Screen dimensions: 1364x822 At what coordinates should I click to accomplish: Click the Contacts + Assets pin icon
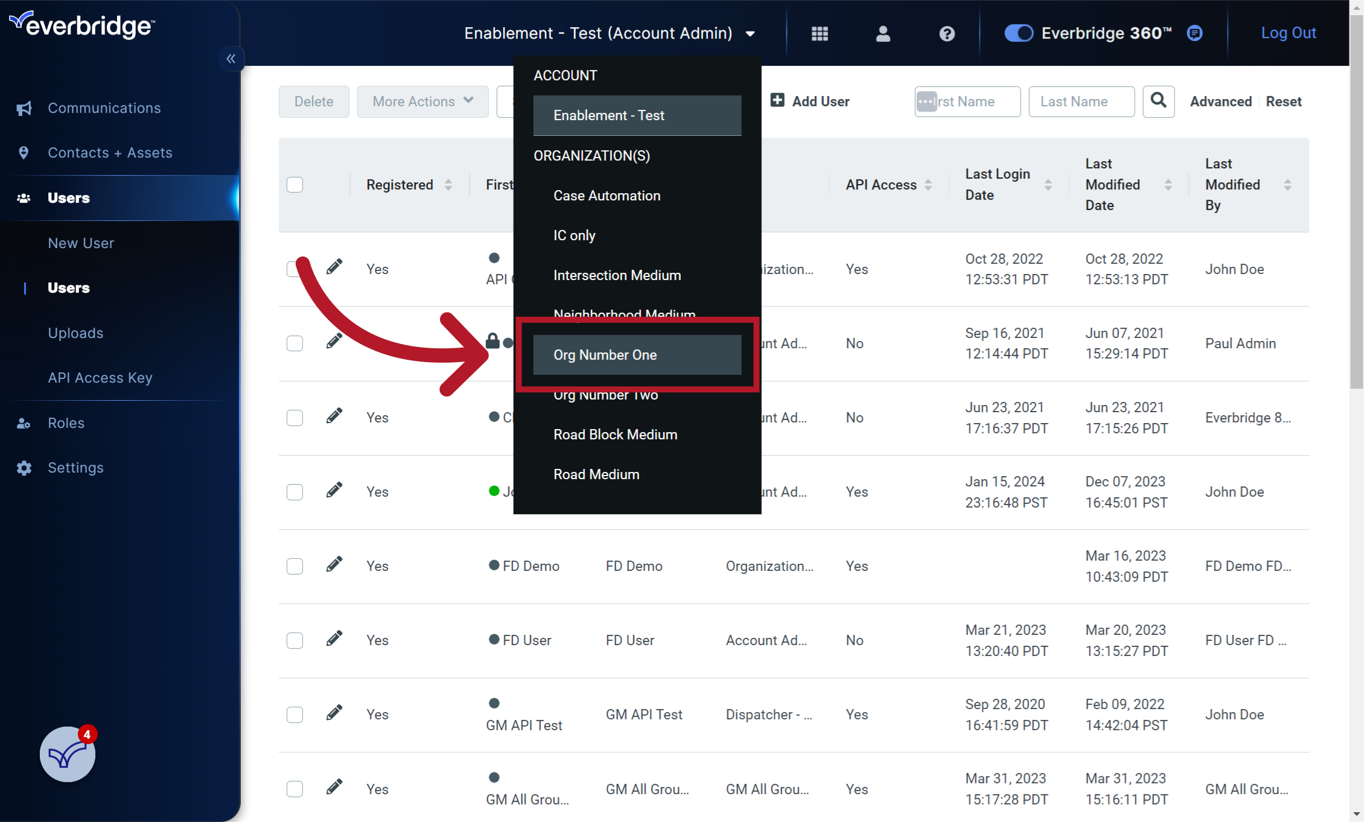(24, 153)
